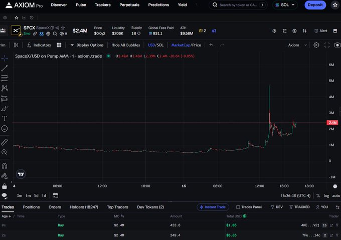Change the 1m timeframe interval

[x=3, y=45]
